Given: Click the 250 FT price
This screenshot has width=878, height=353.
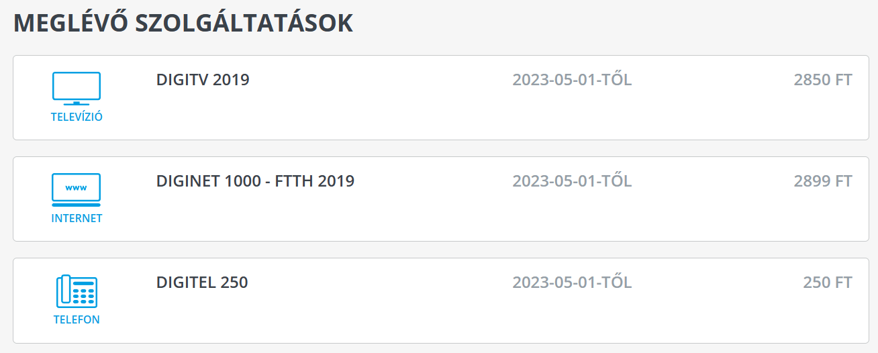Looking at the screenshot, I should pyautogui.click(x=827, y=283).
